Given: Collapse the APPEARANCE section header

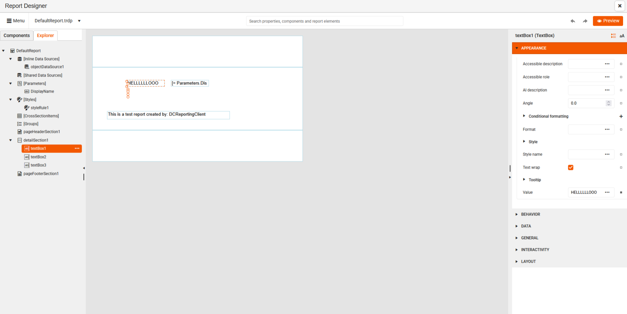Looking at the screenshot, I should click(x=569, y=48).
